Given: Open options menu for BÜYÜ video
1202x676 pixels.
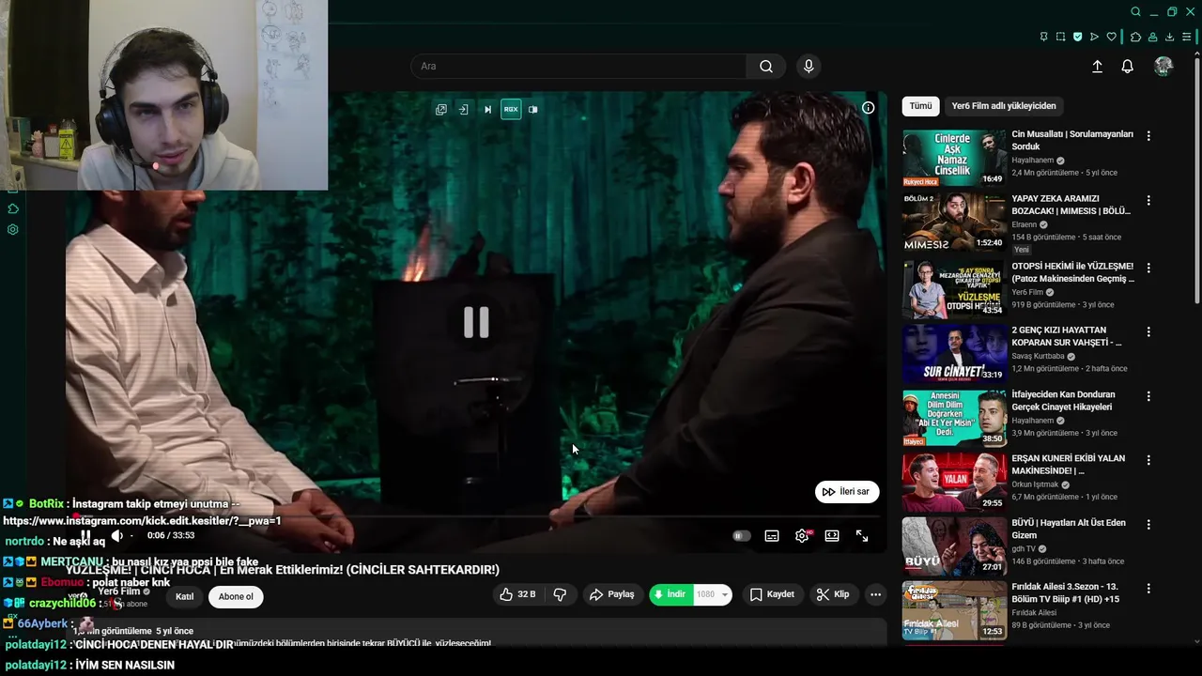Looking at the screenshot, I should pos(1148,525).
